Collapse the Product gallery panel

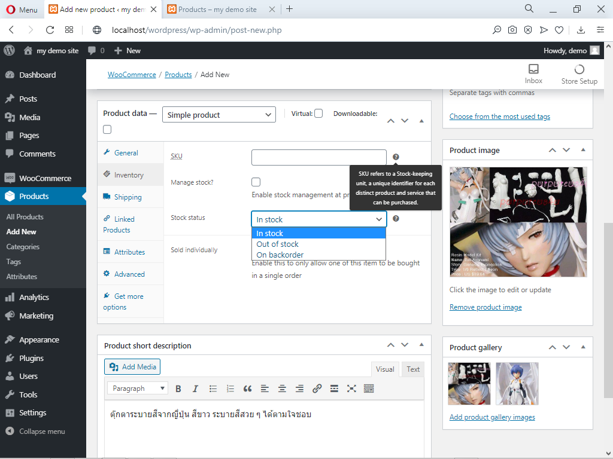[x=583, y=347]
